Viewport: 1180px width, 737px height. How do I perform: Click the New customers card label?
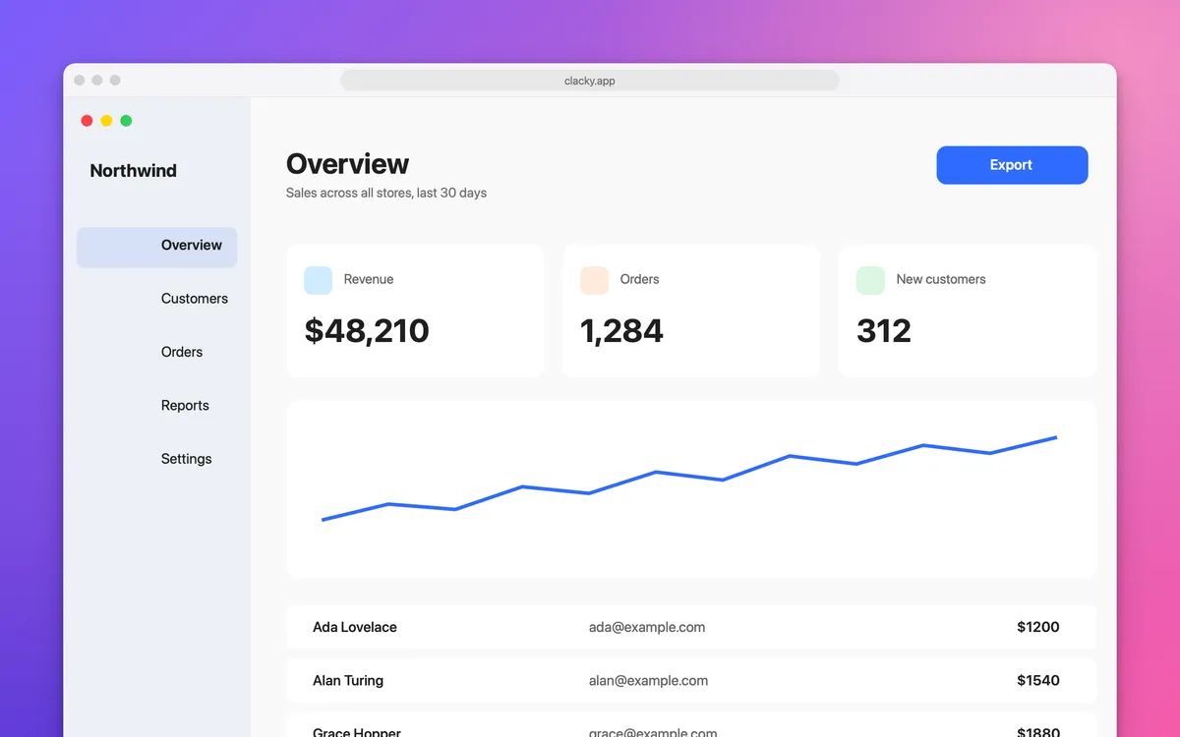tap(941, 280)
